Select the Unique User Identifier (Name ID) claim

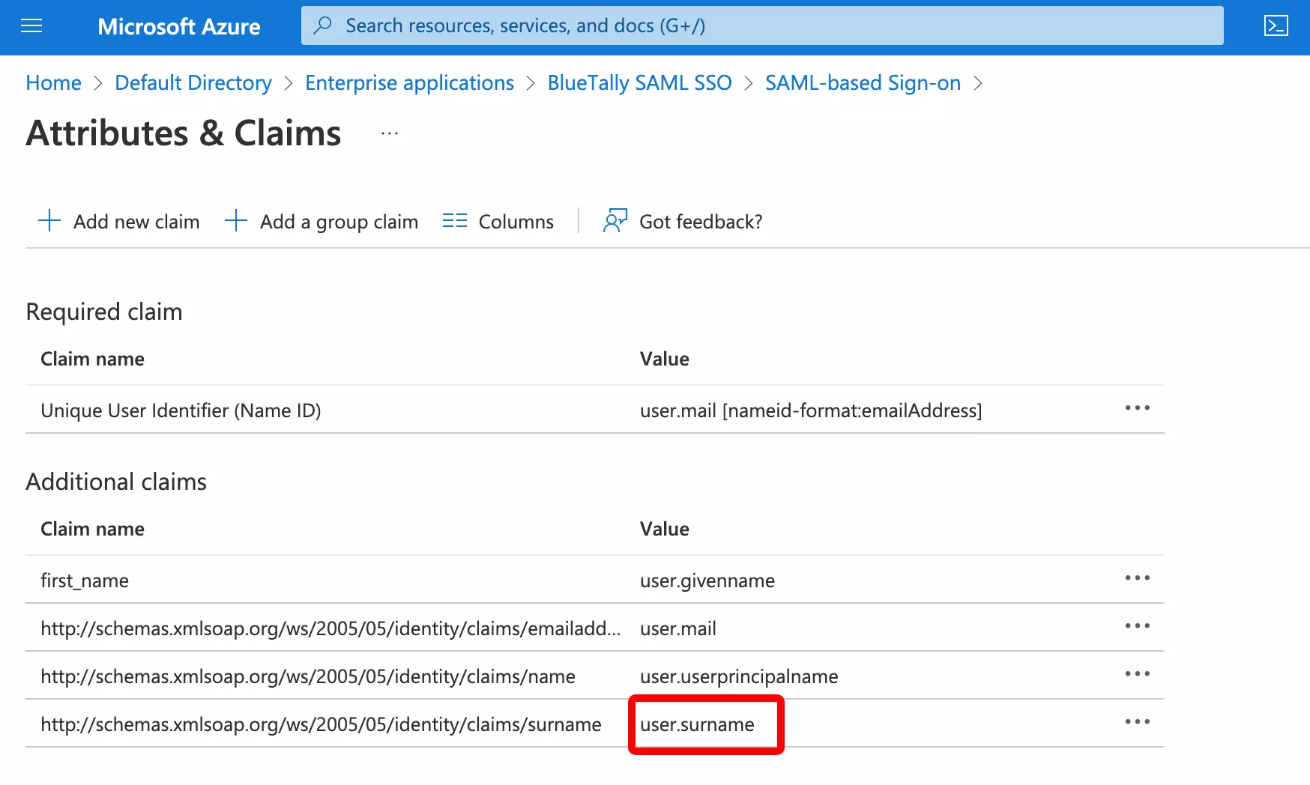181,410
